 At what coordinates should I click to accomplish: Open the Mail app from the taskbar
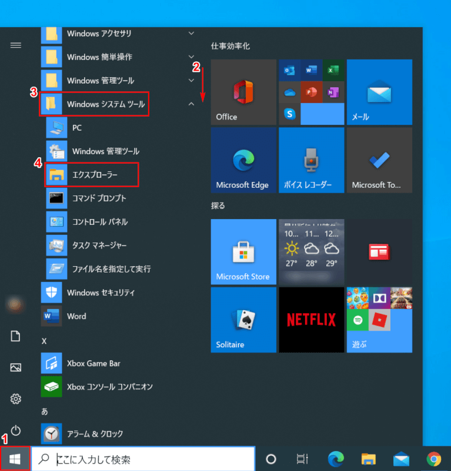401,459
